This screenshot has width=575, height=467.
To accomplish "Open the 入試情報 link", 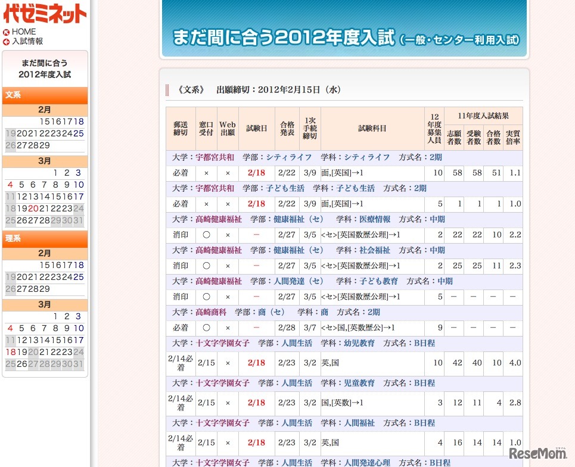I will (29, 41).
